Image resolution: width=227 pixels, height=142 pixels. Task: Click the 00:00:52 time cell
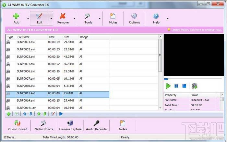click(x=54, y=64)
